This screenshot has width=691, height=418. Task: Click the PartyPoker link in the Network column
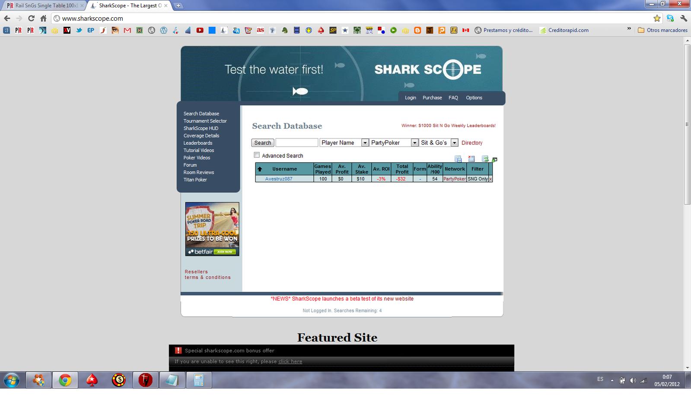point(455,179)
